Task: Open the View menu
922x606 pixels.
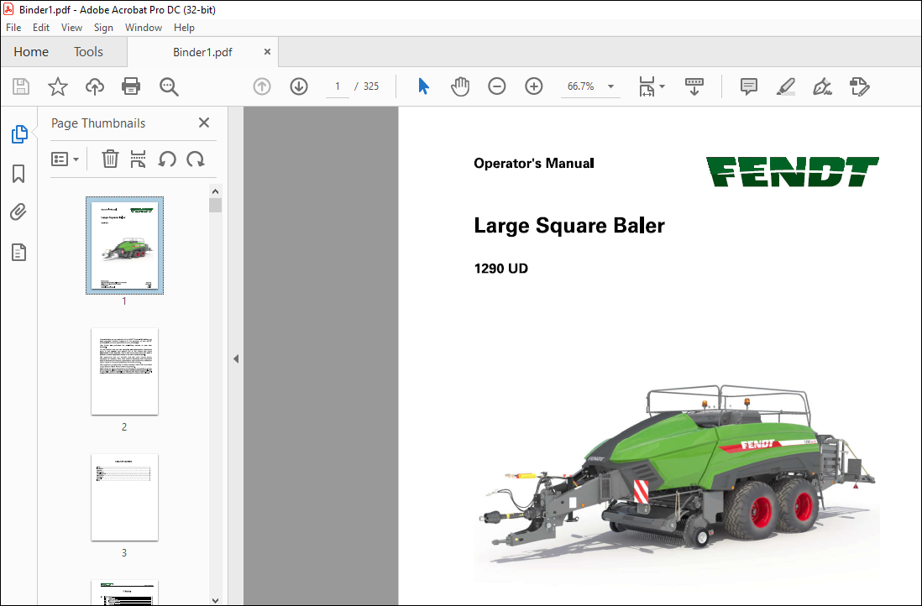Action: 71,28
